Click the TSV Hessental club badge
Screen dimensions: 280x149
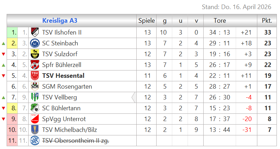click(x=35, y=76)
